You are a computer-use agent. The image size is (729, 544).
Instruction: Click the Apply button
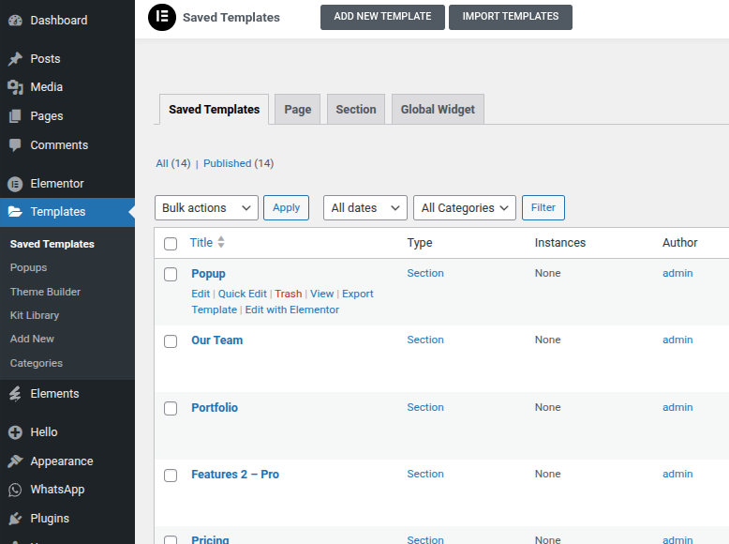coord(286,207)
